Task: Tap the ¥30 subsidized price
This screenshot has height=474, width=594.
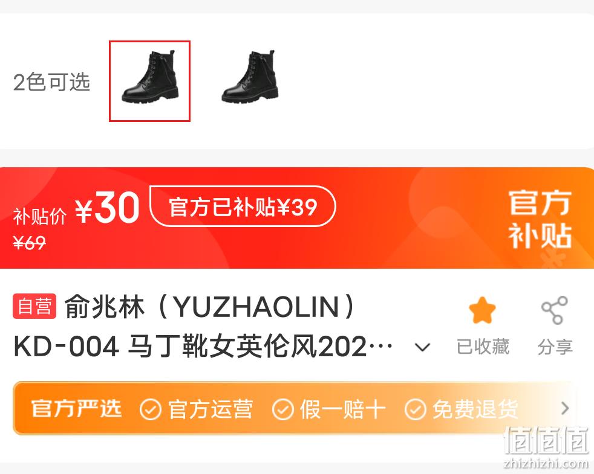Action: click(x=107, y=208)
